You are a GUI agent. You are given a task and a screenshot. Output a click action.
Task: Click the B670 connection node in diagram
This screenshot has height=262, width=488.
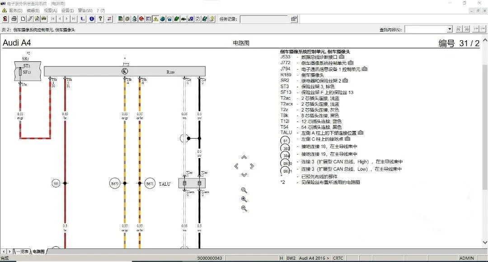tap(115, 183)
